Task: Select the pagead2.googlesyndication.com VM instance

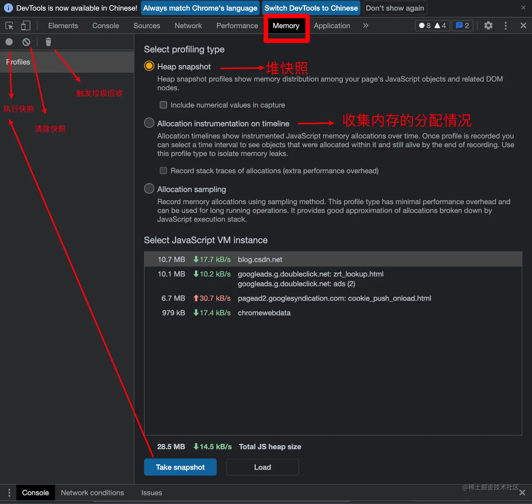Action: pos(333,298)
